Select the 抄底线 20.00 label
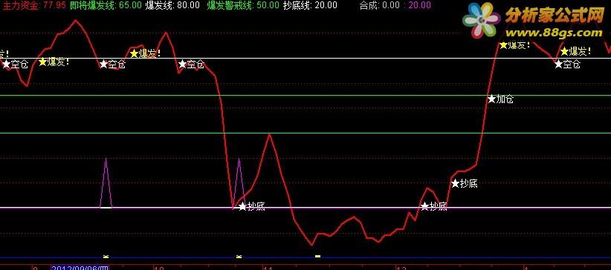Screen dimensions: 611x270 pos(310,5)
